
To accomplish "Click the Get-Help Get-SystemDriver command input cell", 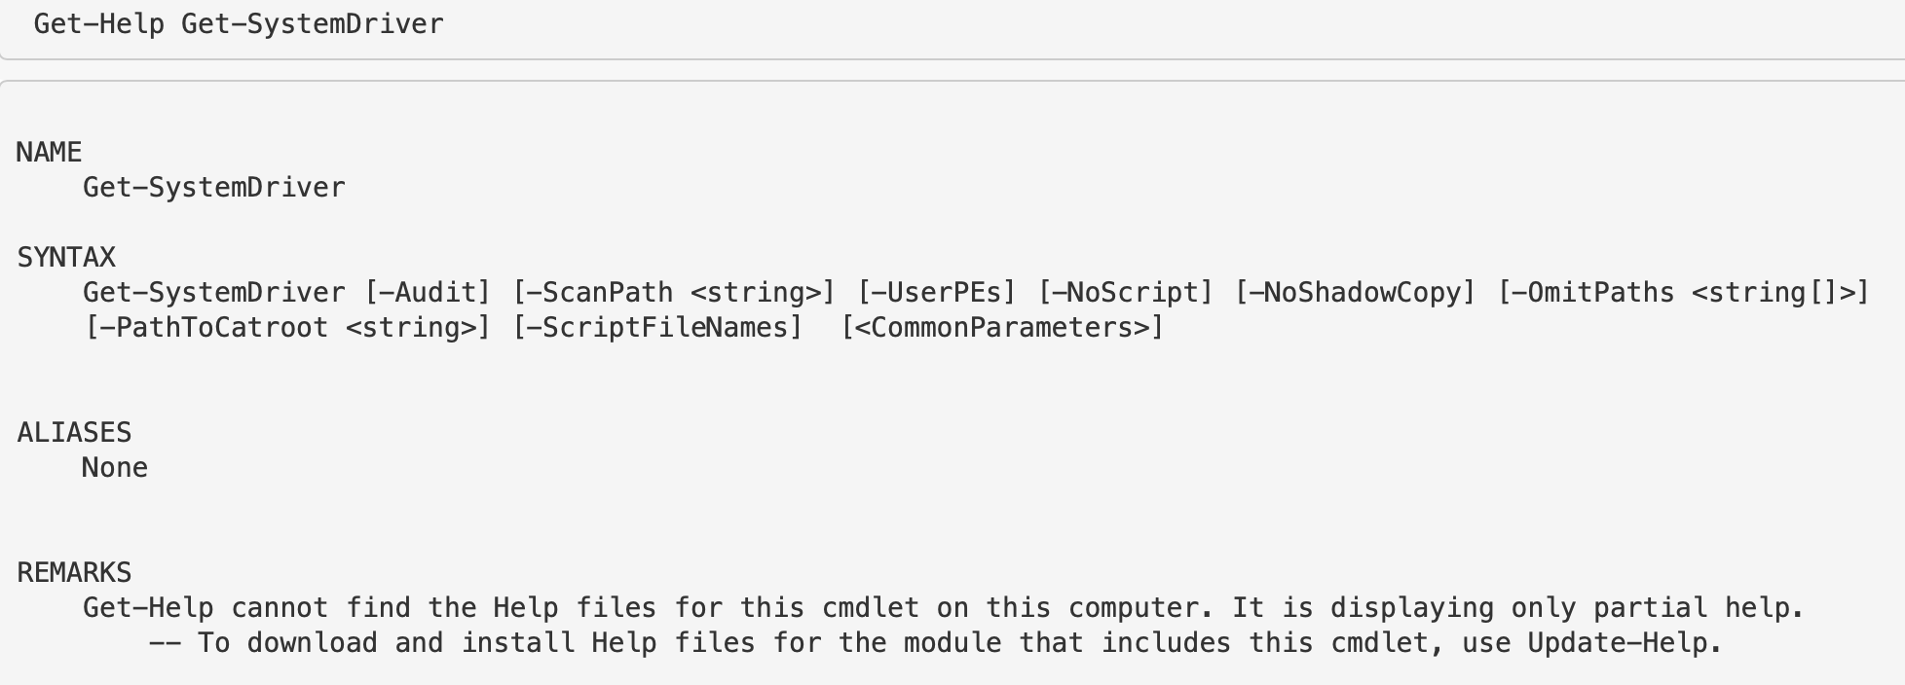I will 239,24.
